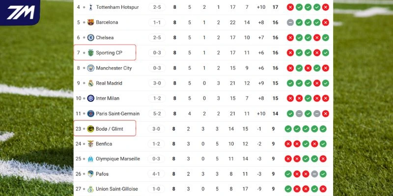Click the 1-1 score badge for Barcelona

(157, 23)
